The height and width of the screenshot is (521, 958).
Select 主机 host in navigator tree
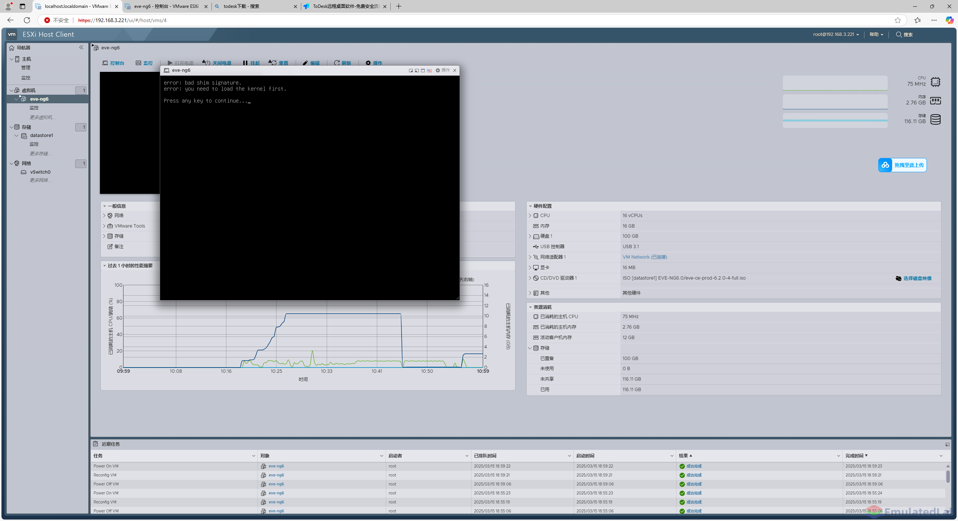click(26, 59)
